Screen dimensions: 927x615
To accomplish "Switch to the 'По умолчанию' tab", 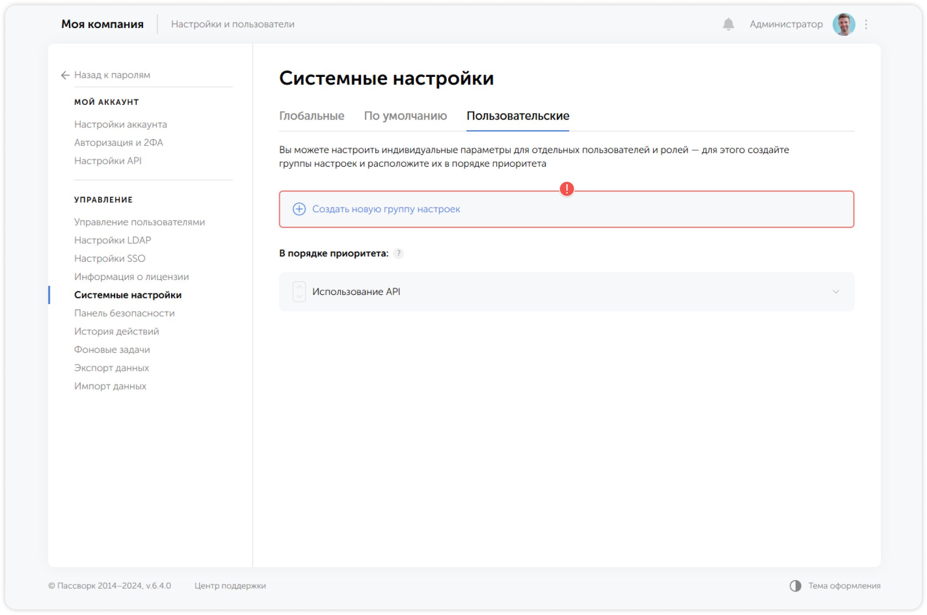I will point(405,116).
